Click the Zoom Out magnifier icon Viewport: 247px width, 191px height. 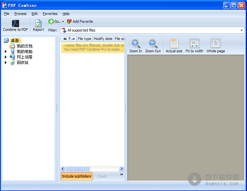point(153,44)
